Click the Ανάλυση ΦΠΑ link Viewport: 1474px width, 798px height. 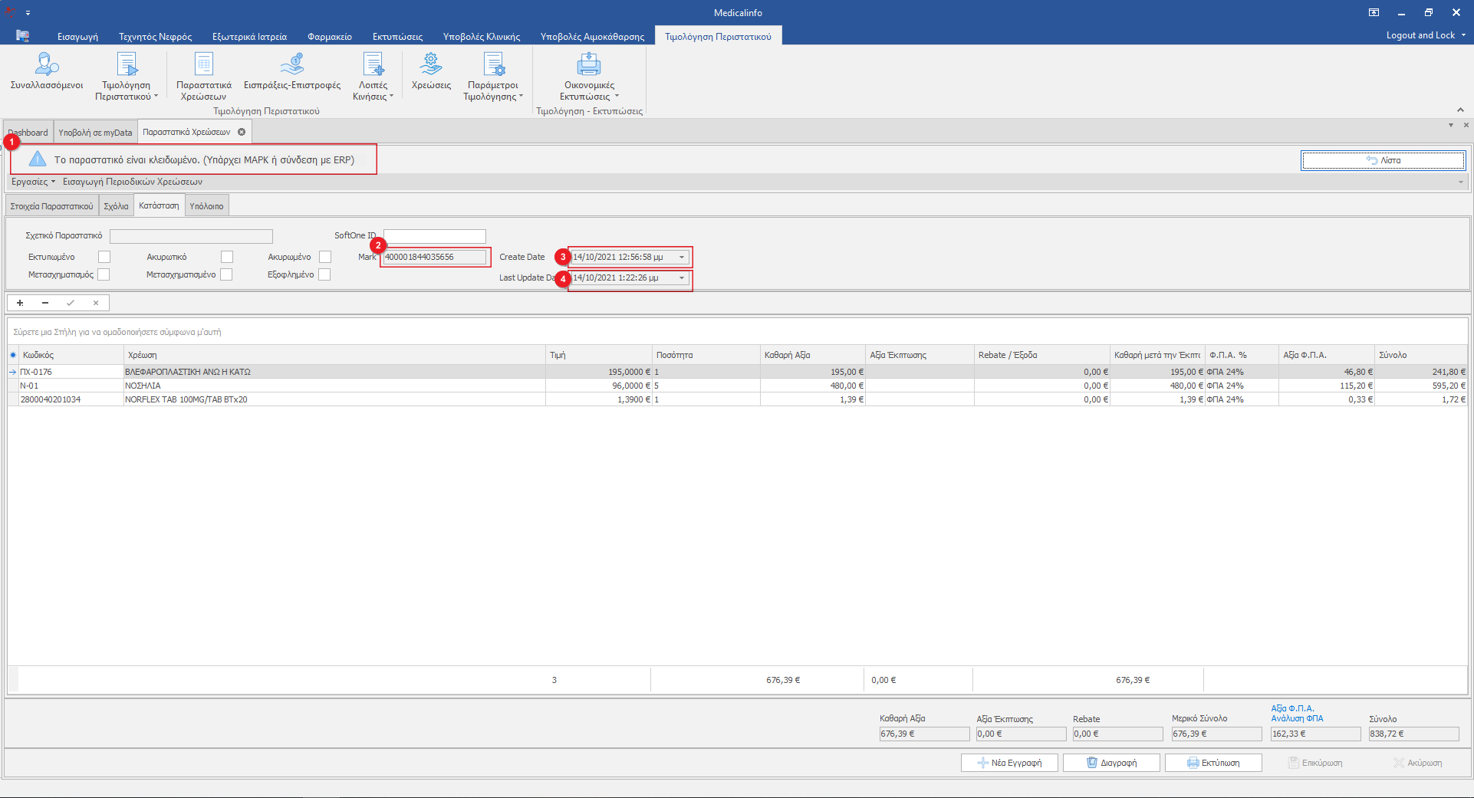[1296, 718]
